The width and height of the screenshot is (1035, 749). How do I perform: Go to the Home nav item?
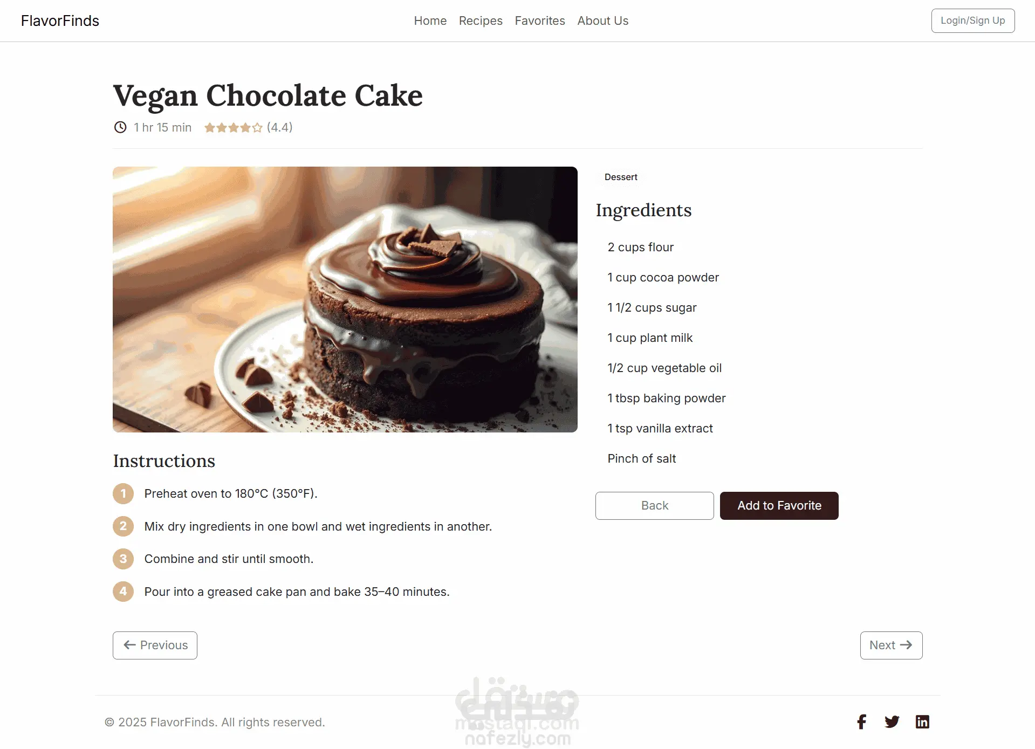(x=430, y=20)
